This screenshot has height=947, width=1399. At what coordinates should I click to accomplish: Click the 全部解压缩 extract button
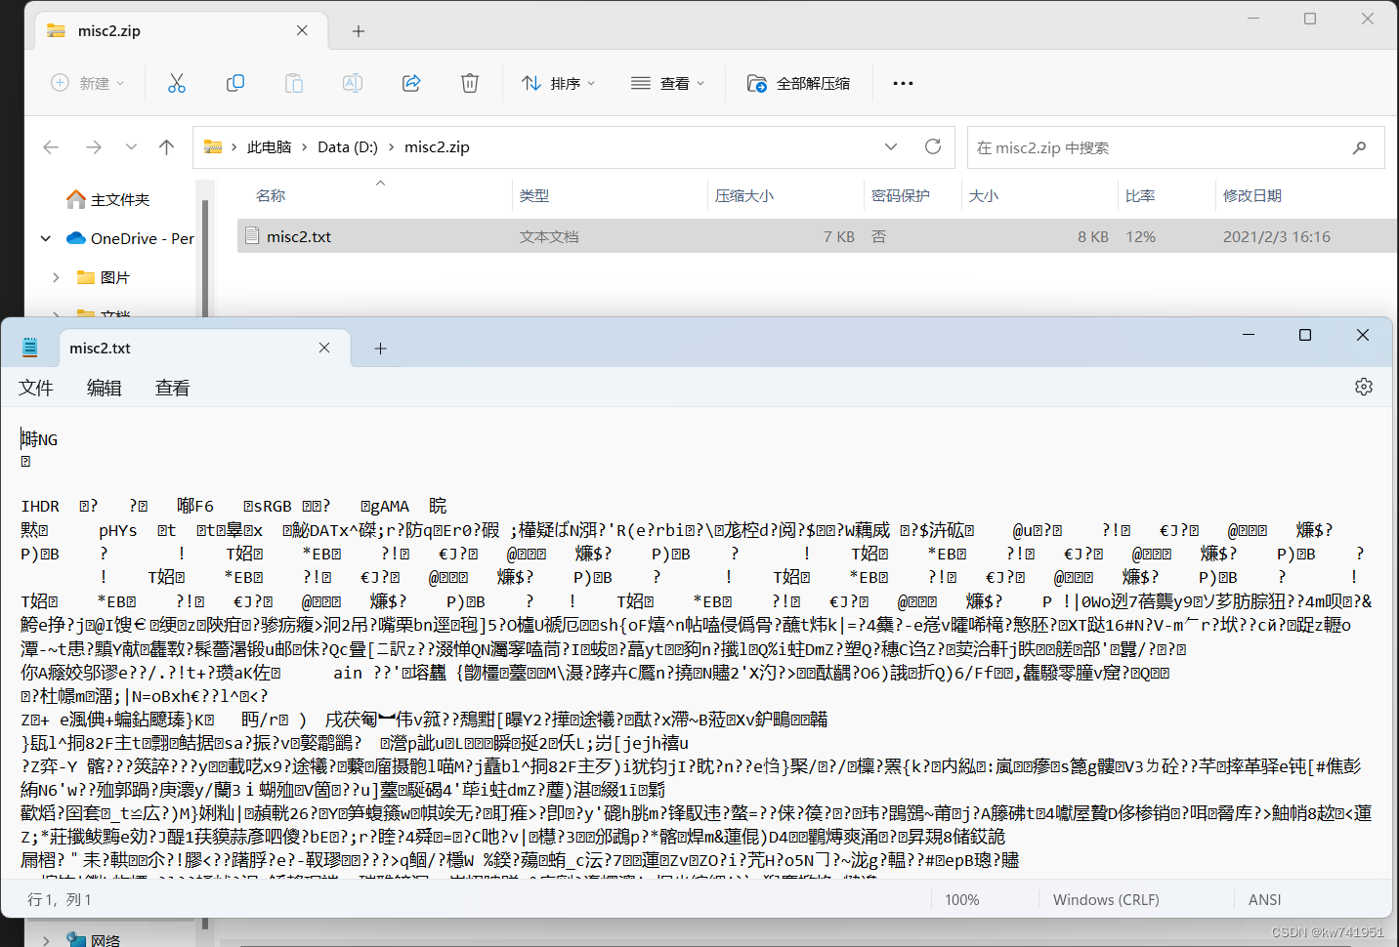click(x=799, y=83)
